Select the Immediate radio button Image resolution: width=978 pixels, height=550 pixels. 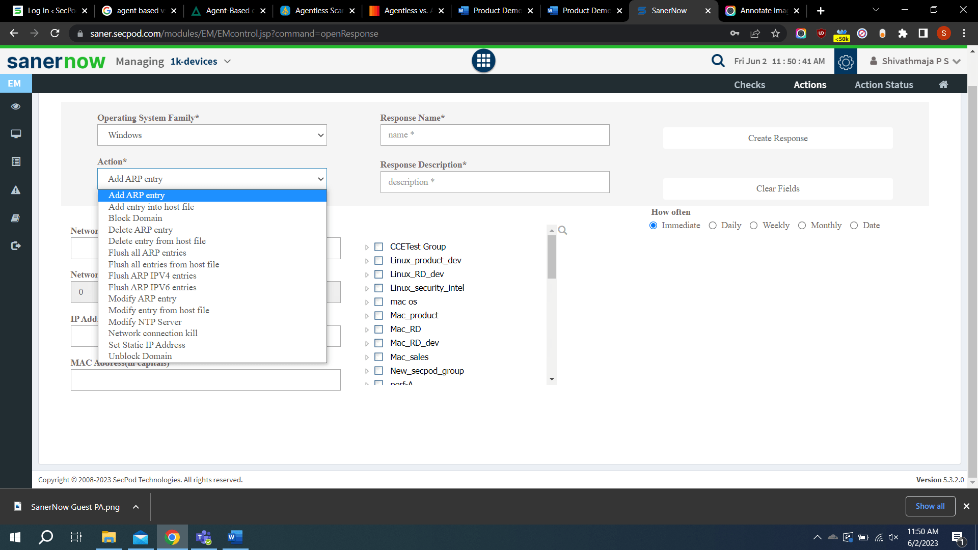coord(653,226)
